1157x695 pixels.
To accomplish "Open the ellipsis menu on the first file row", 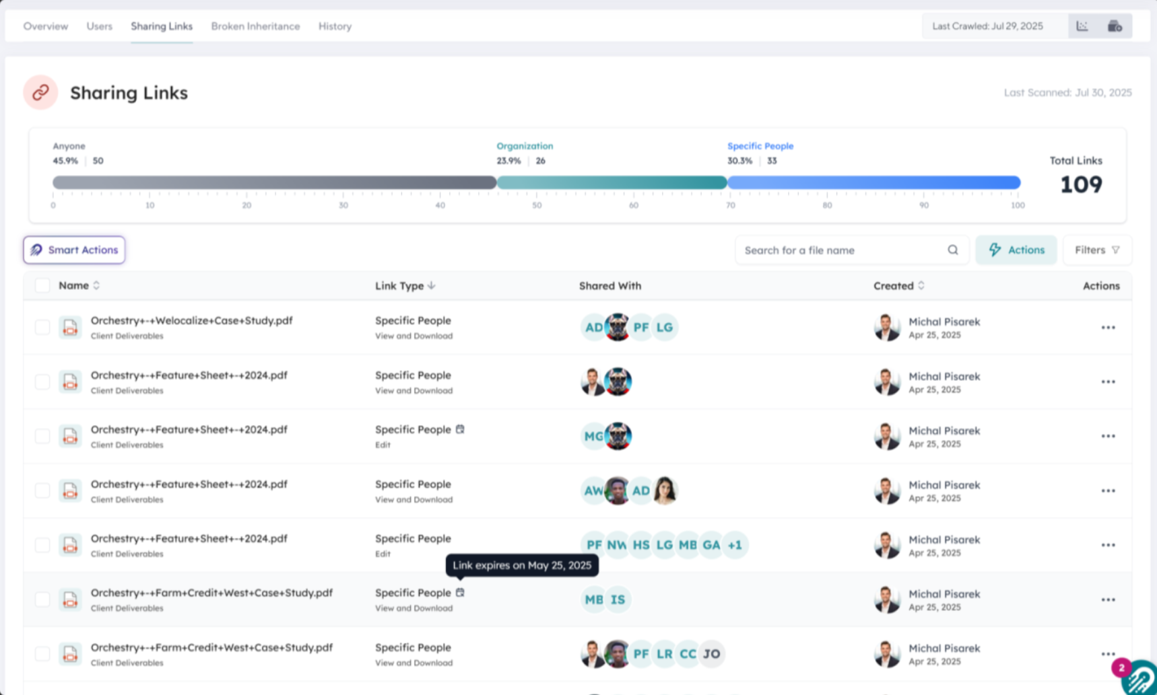I will (x=1108, y=327).
